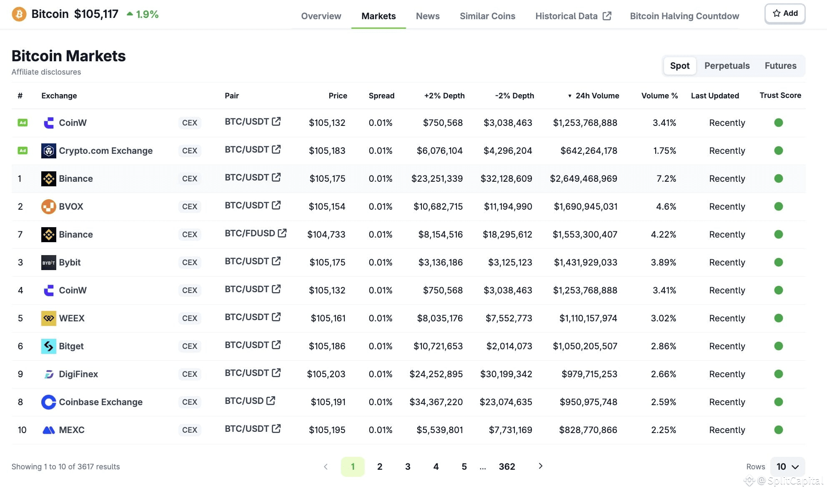Open the Overview tab
This screenshot has height=491, width=827.
pyautogui.click(x=321, y=16)
